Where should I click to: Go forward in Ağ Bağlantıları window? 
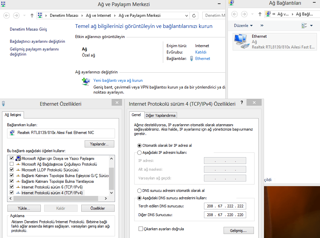pos(244,14)
